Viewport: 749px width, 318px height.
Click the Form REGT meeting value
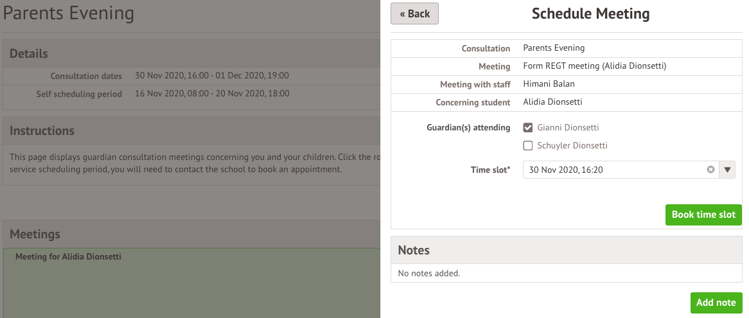(594, 66)
